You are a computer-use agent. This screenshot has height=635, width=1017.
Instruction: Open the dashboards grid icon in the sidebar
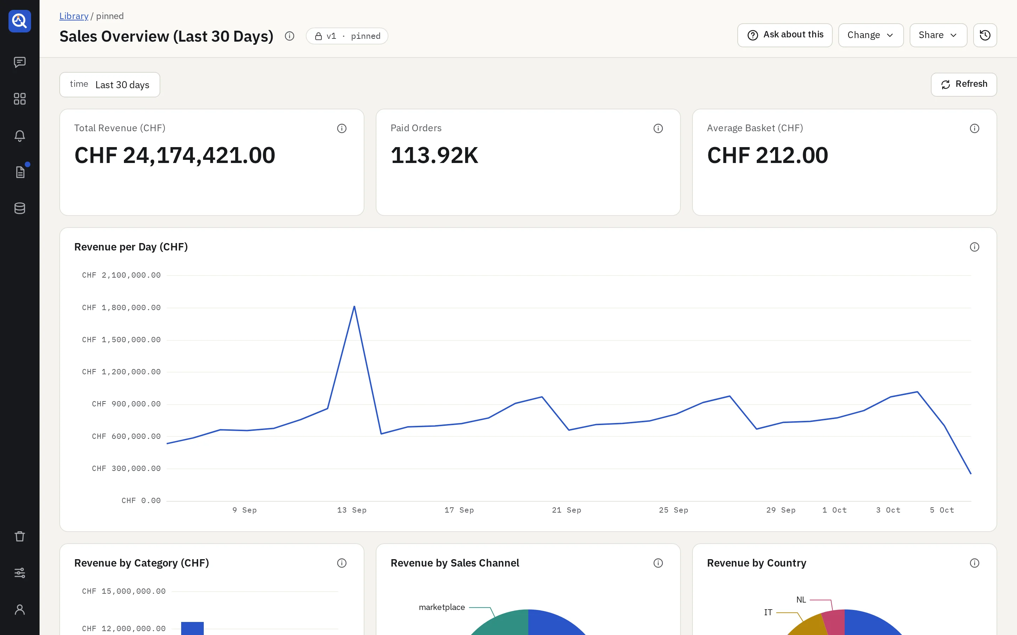click(20, 99)
